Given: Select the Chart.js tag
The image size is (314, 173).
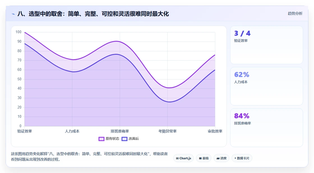Looking at the screenshot, I should pos(183,158).
